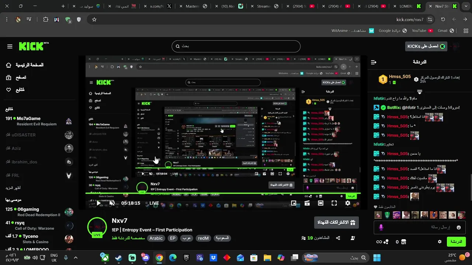The height and width of the screenshot is (265, 472).
Task: Open the chat shop icon
Action: point(403,242)
